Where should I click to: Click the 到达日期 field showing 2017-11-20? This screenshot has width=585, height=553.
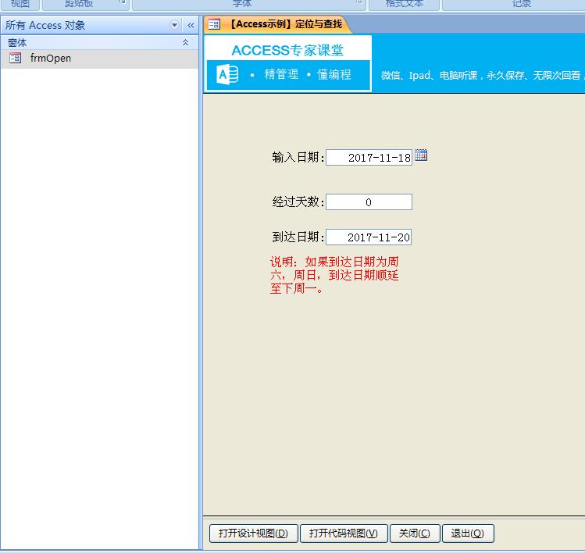[x=369, y=237]
